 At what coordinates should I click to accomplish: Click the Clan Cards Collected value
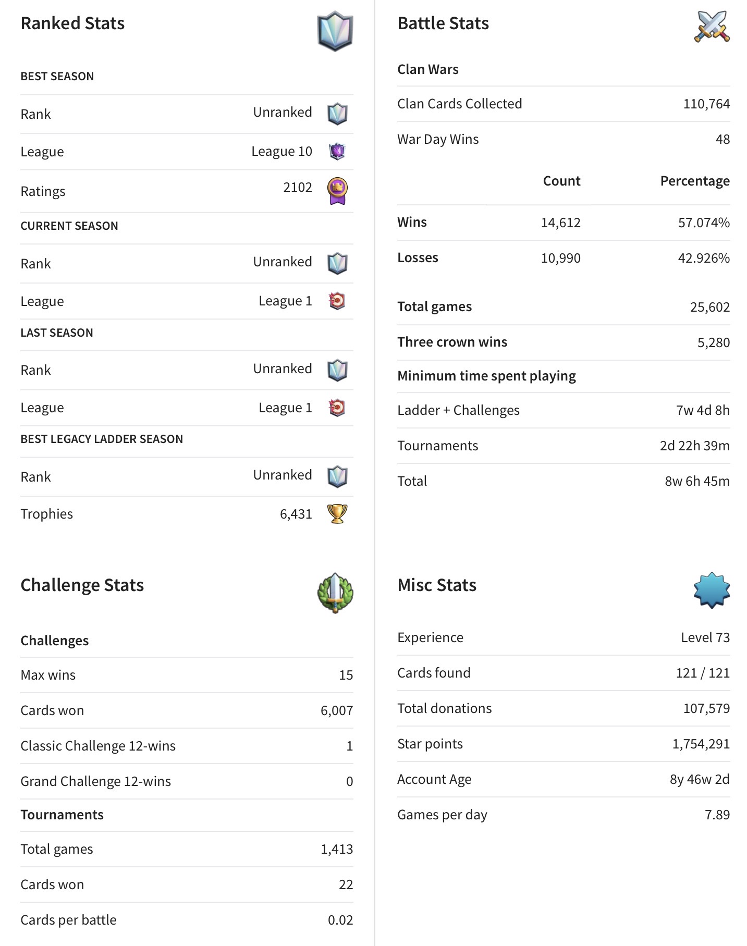706,104
